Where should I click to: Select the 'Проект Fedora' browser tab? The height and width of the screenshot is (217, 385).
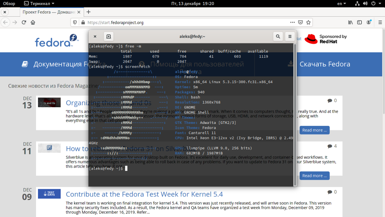(x=49, y=12)
